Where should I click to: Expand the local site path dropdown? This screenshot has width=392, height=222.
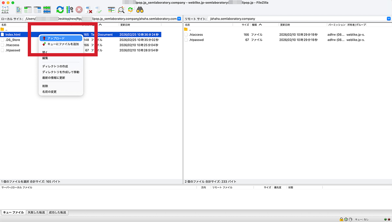pyautogui.click(x=179, y=19)
